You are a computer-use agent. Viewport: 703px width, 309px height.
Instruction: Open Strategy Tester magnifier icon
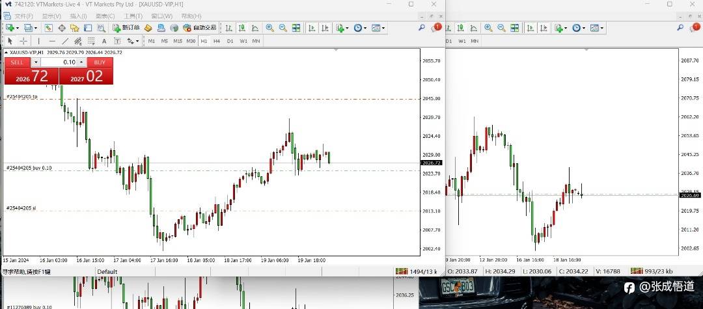(x=102, y=28)
